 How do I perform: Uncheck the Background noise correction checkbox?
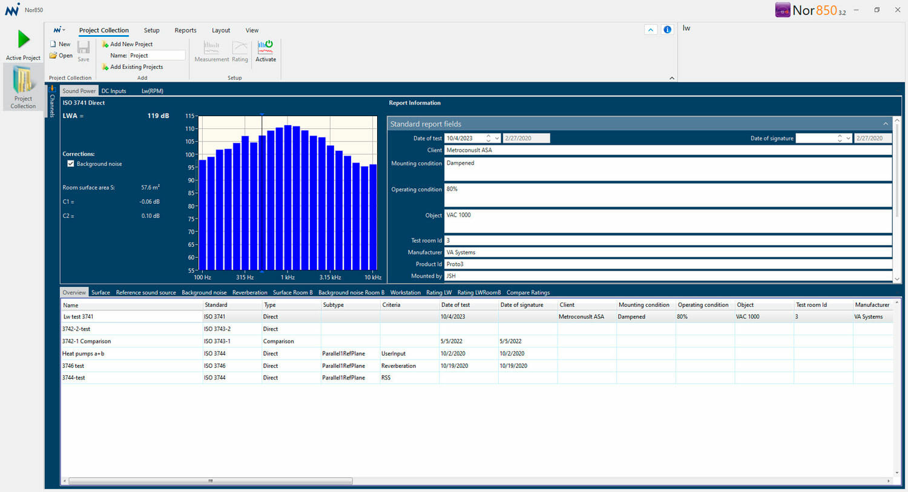coord(71,164)
